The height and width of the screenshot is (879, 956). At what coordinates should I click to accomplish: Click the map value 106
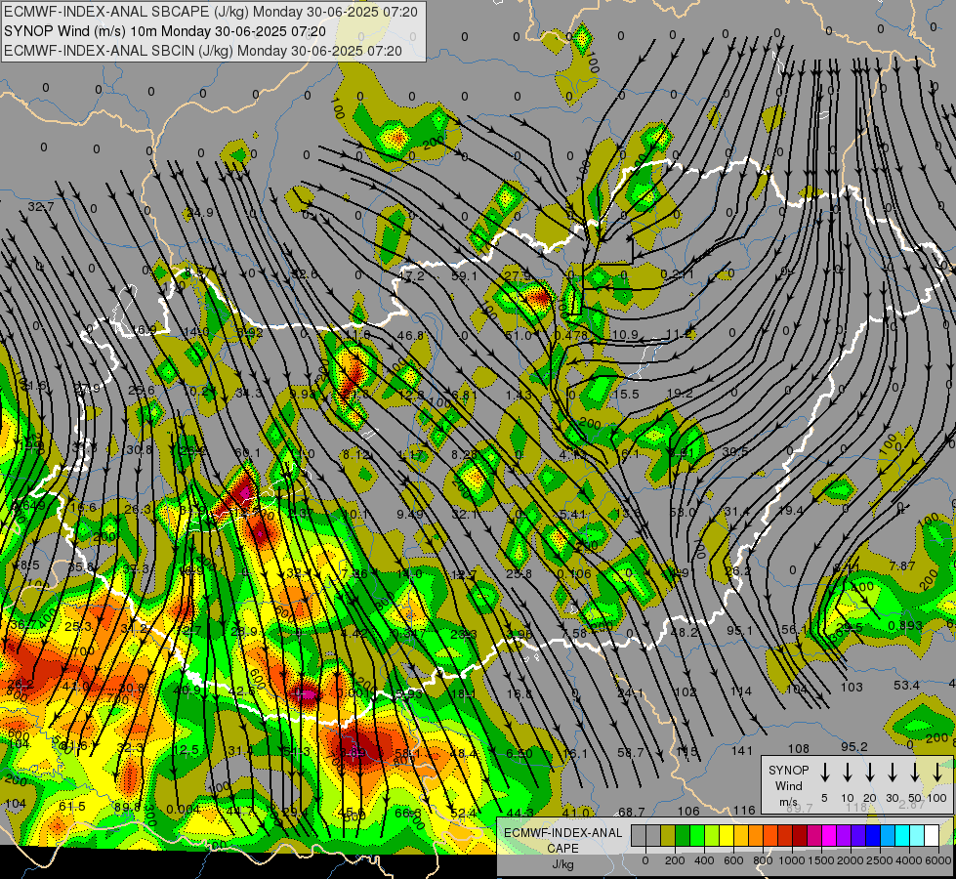point(688,811)
